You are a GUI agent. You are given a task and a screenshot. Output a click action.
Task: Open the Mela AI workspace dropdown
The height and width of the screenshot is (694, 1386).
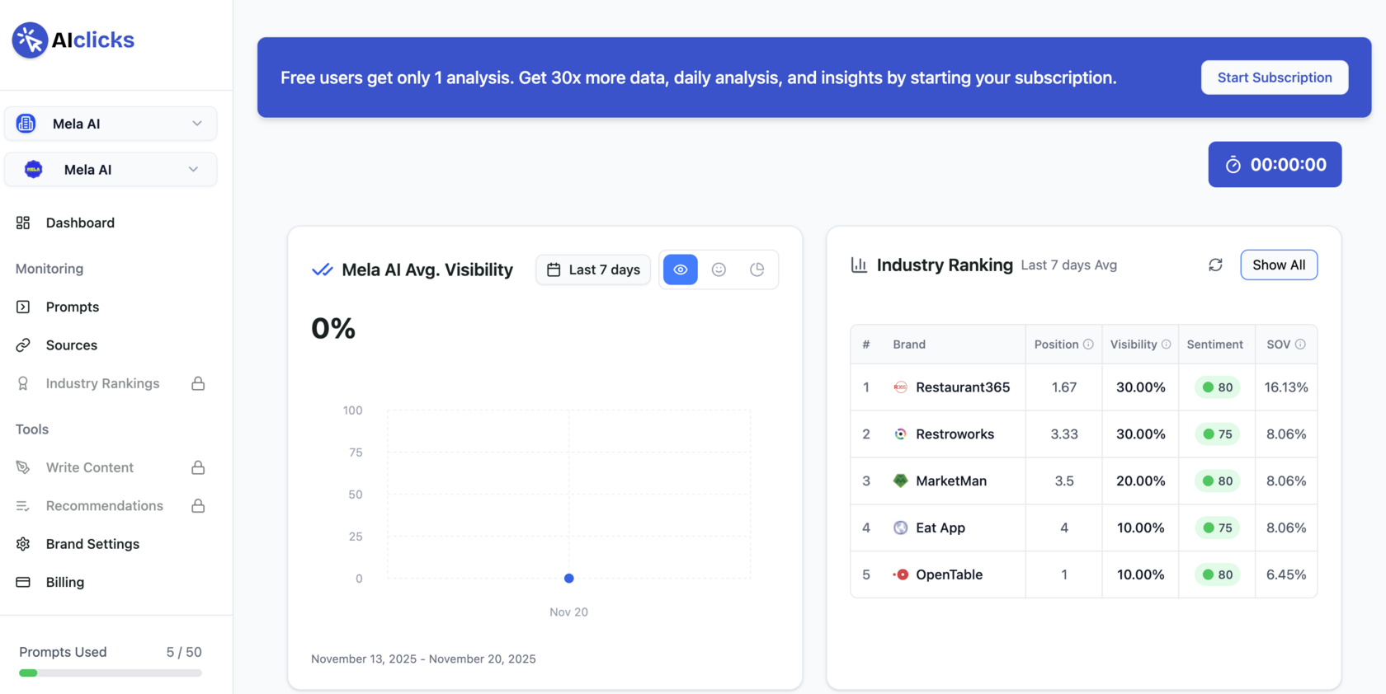pyautogui.click(x=111, y=124)
